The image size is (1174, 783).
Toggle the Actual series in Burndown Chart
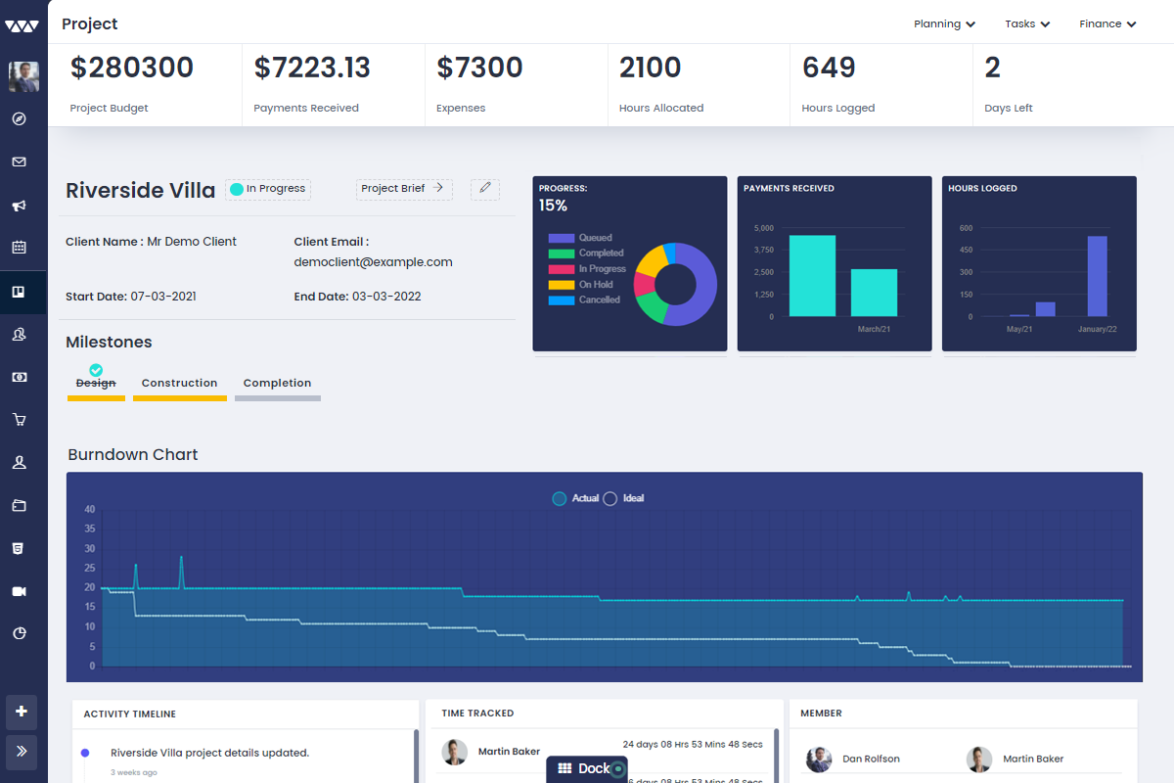575,498
